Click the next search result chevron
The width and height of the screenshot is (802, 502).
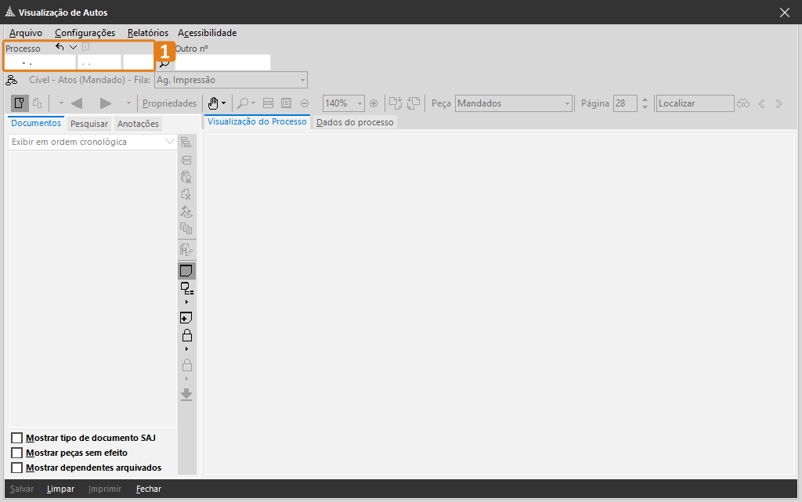pyautogui.click(x=779, y=104)
